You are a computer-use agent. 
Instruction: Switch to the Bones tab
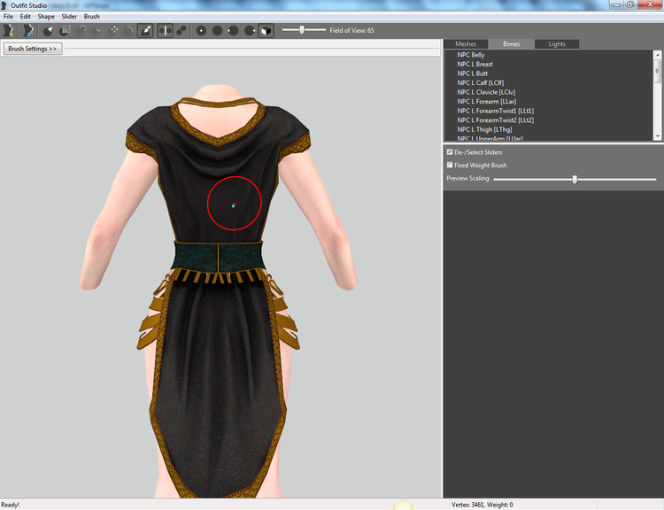(511, 44)
